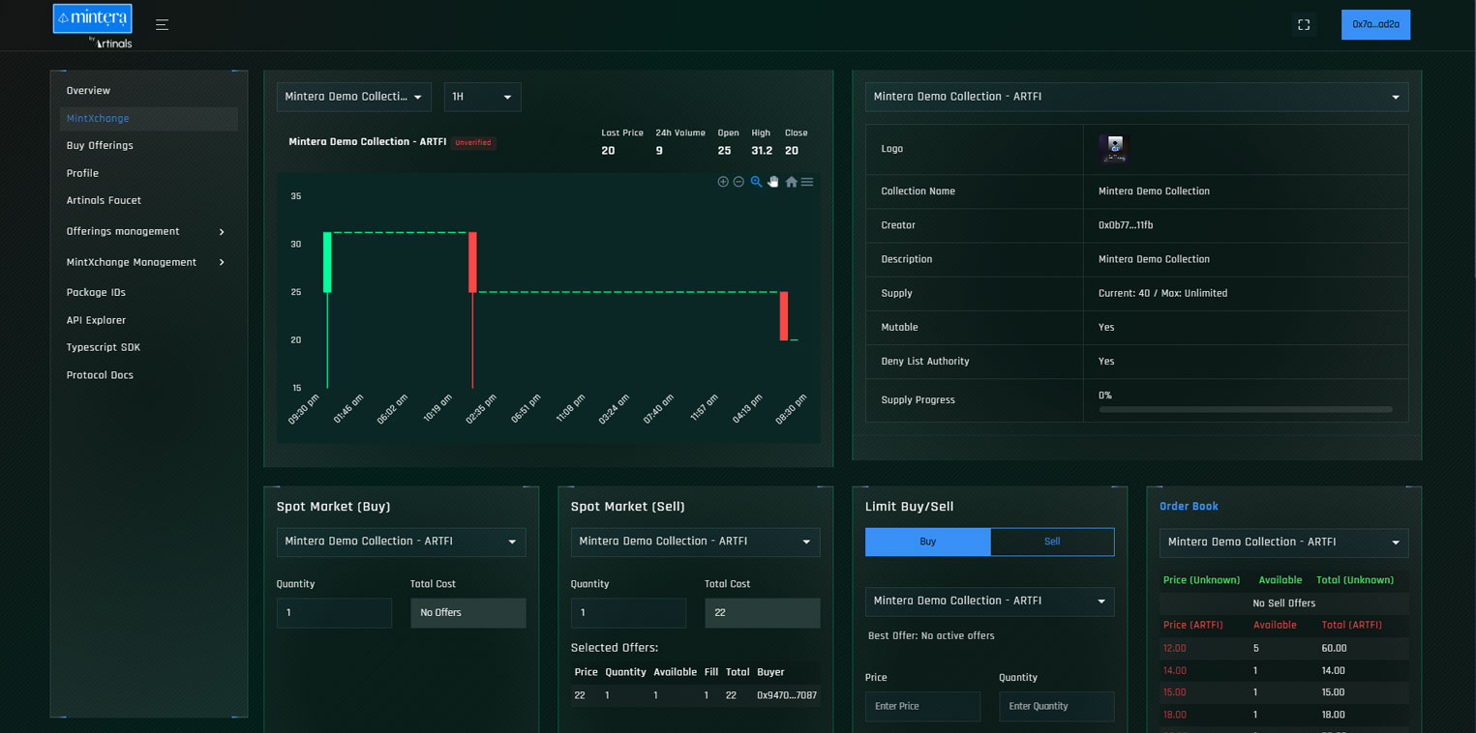This screenshot has height=733, width=1476.
Task: Open Protocol Docs link in sidebar
Action: [100, 375]
